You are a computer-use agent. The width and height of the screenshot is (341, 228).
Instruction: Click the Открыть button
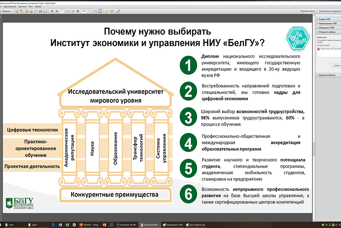[5, 11]
